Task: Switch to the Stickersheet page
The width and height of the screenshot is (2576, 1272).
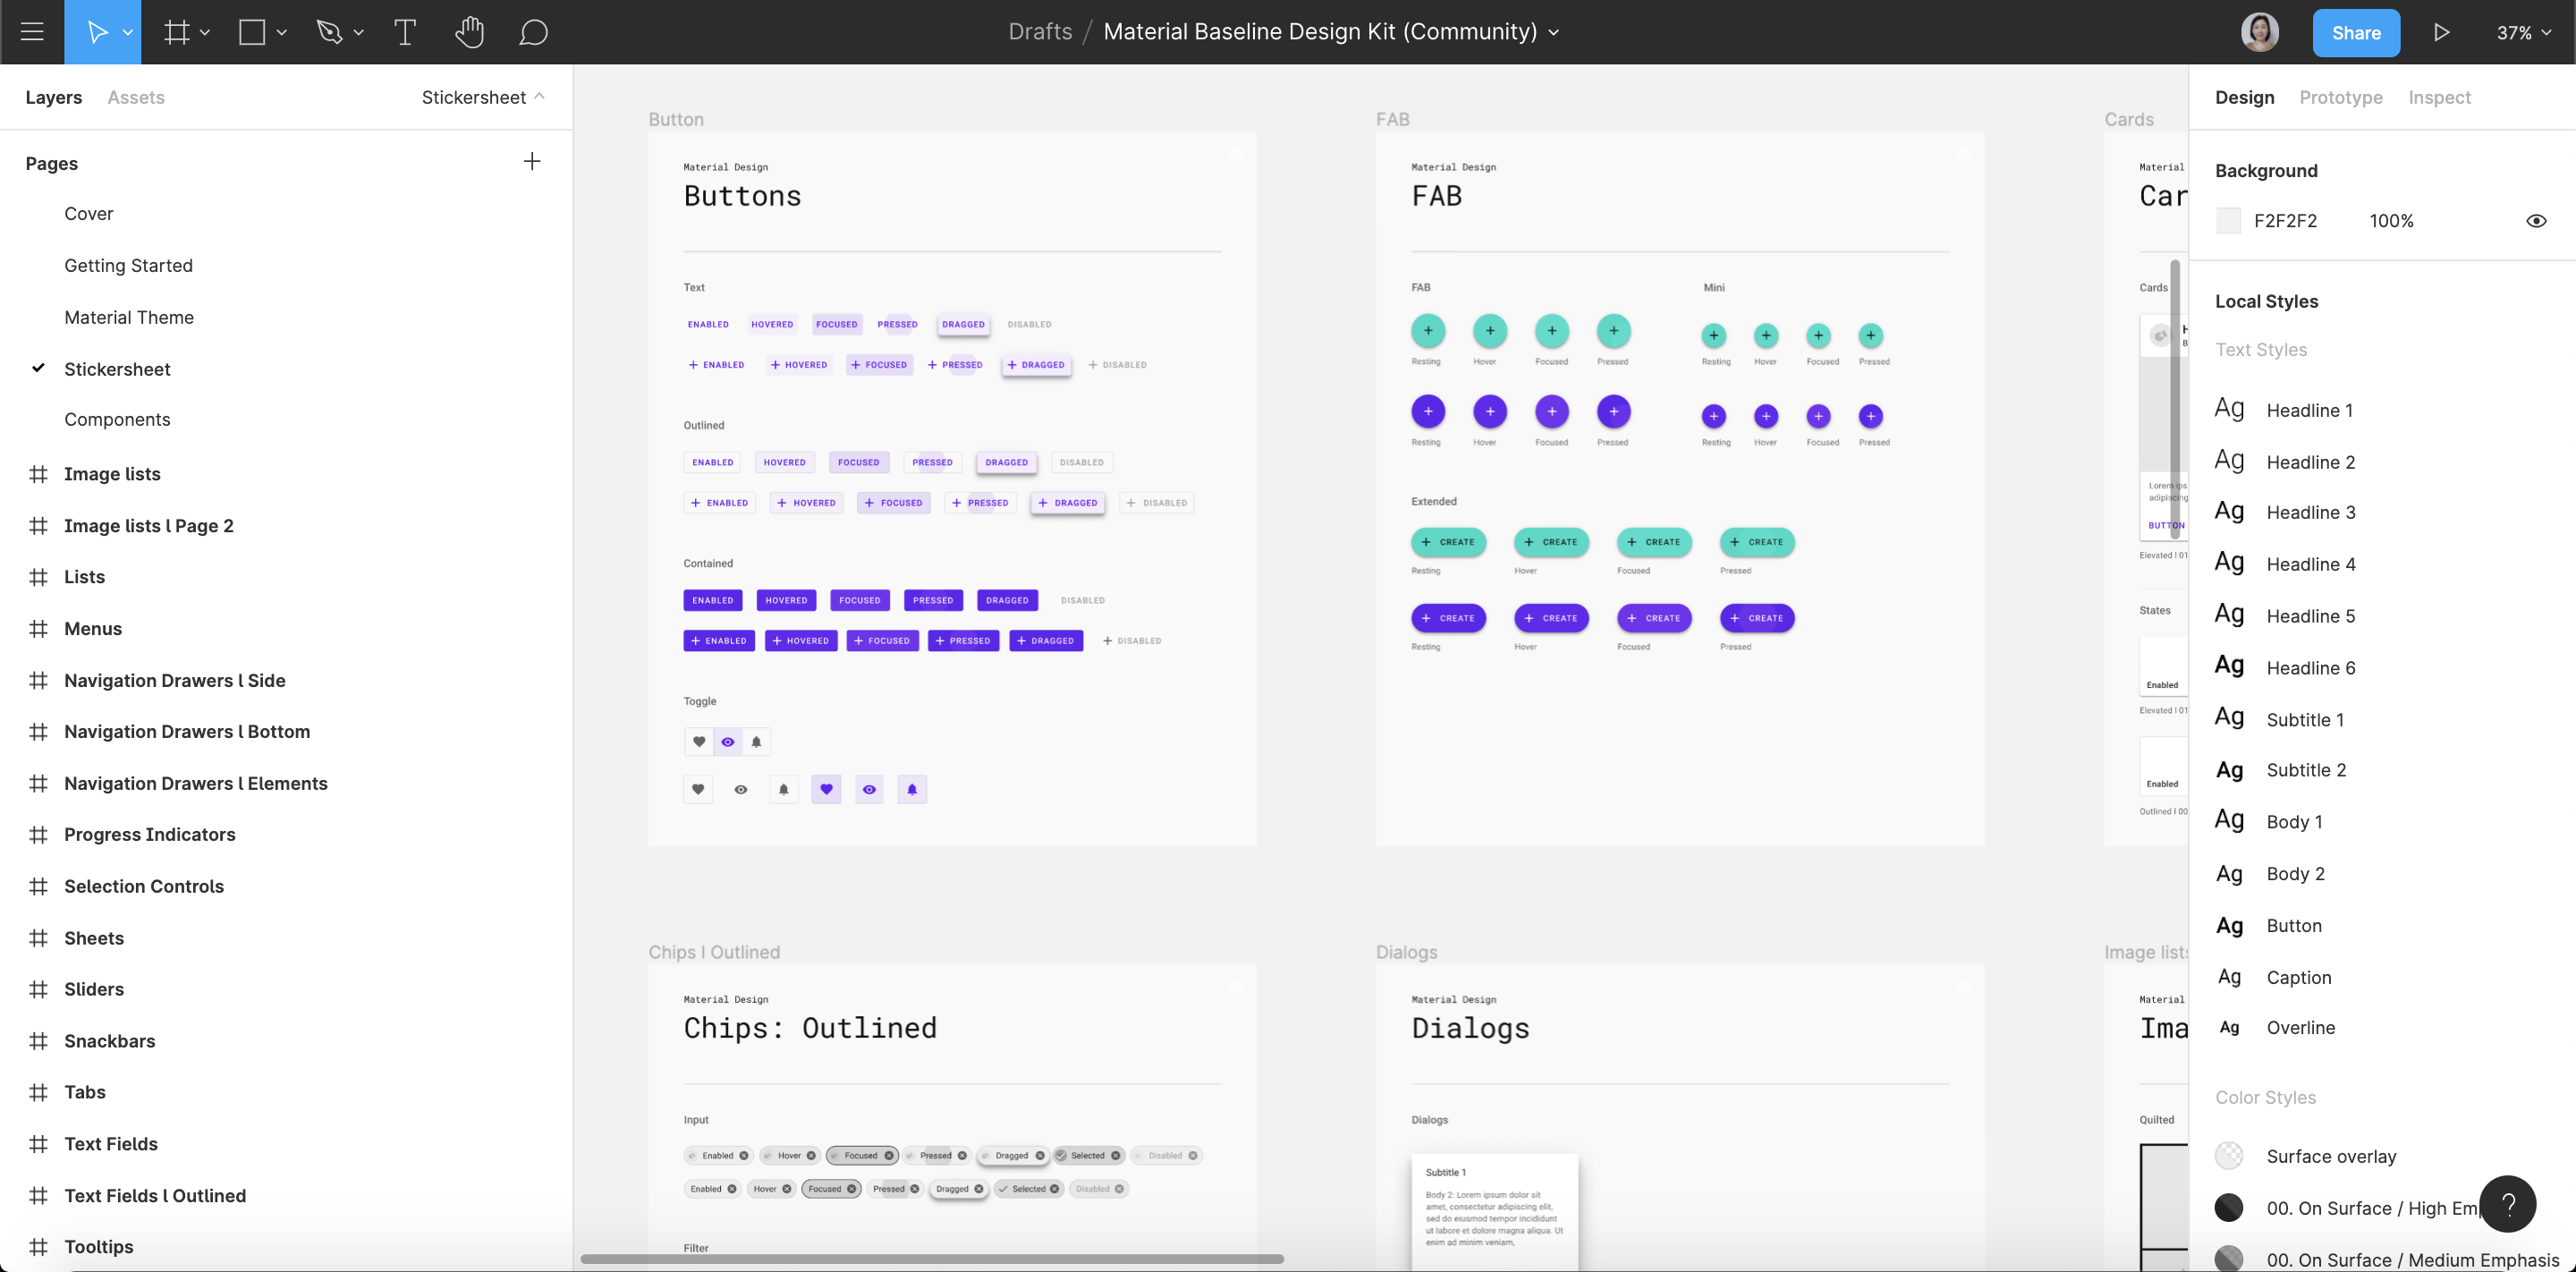Action: 117,369
